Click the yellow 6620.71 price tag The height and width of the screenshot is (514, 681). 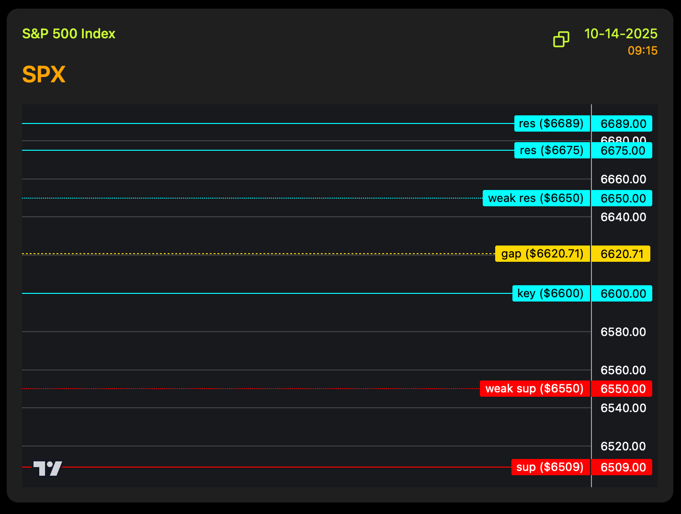pos(622,254)
